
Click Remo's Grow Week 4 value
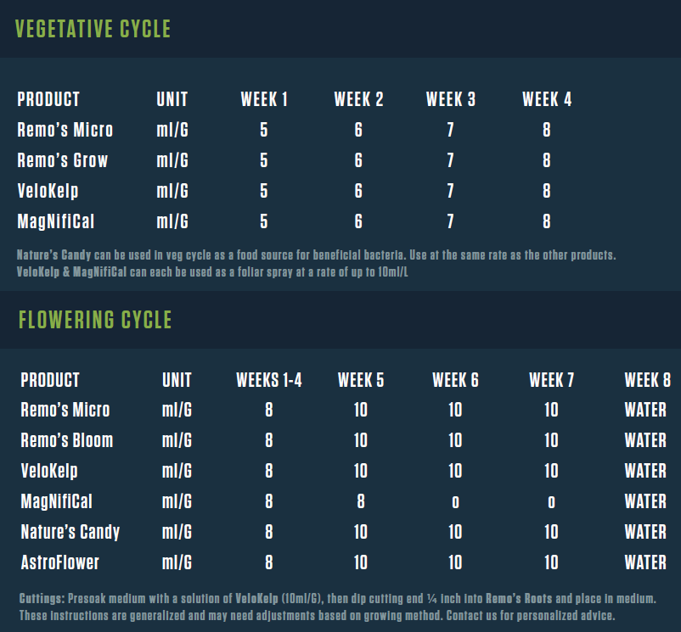547,160
